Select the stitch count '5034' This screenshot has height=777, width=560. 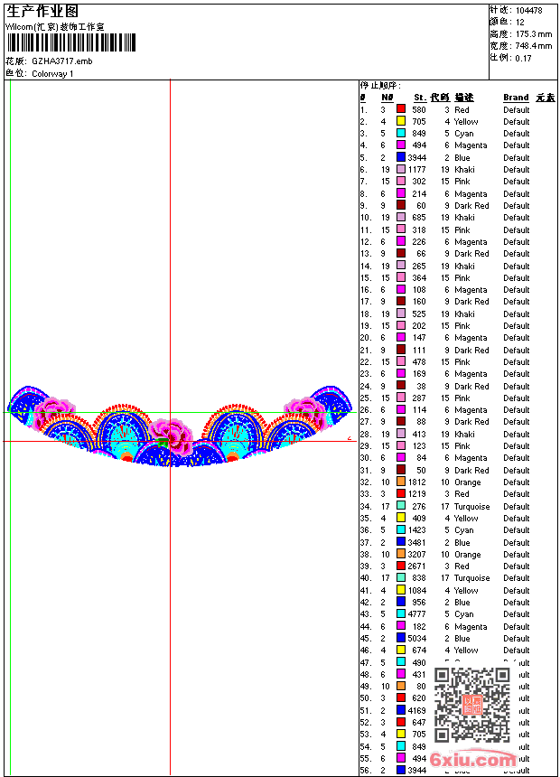point(416,639)
